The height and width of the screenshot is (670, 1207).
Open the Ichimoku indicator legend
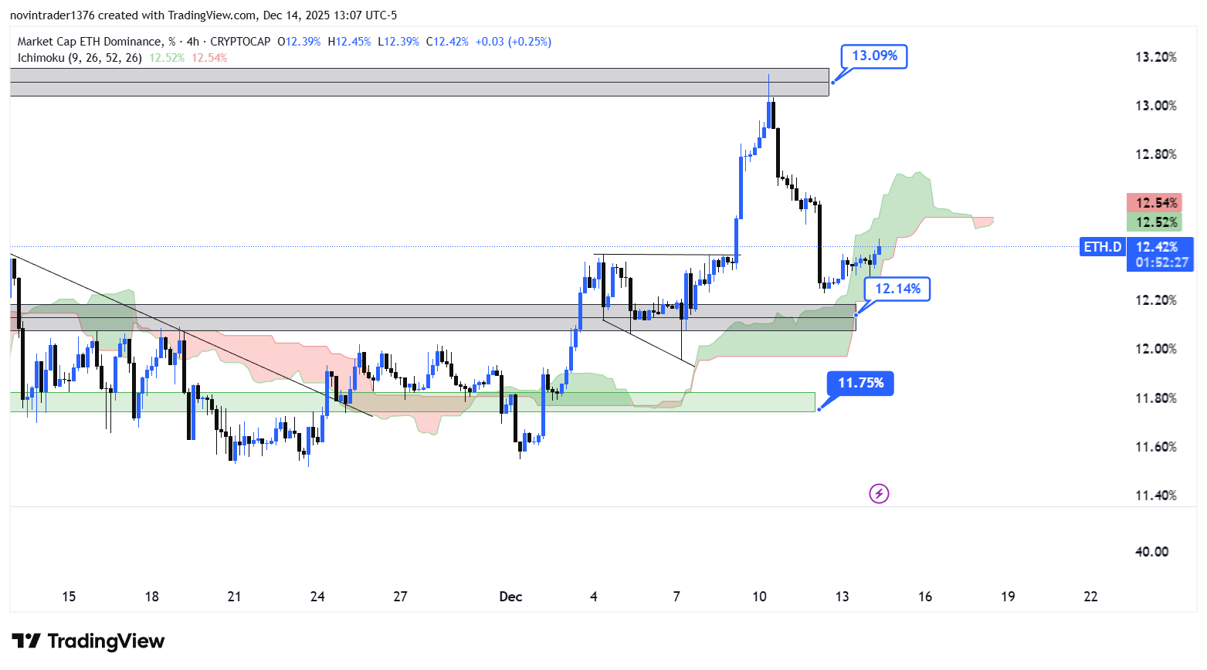[x=80, y=58]
